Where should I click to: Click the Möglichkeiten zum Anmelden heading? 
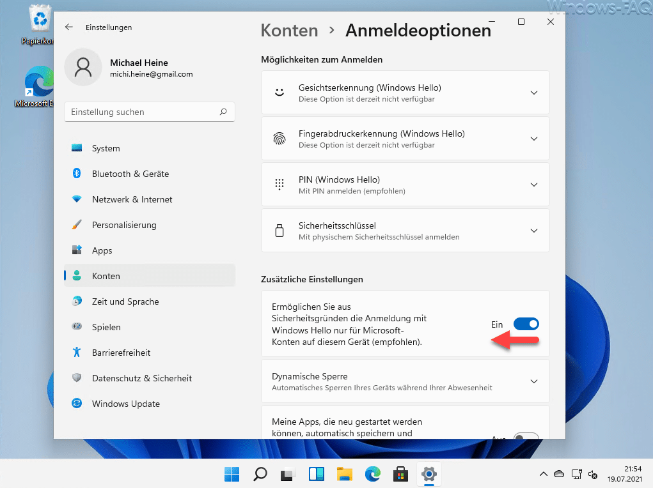322,59
